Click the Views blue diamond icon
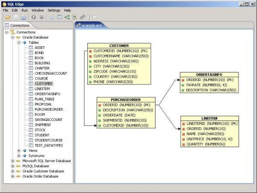Viewport: 257px width, 193px height. [25, 151]
